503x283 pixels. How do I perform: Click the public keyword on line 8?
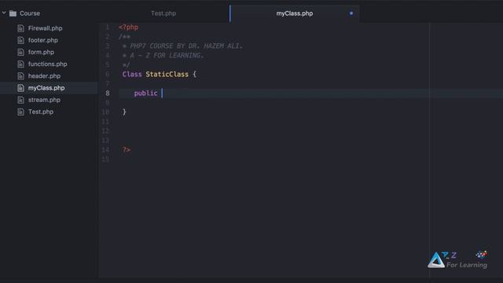coord(145,94)
